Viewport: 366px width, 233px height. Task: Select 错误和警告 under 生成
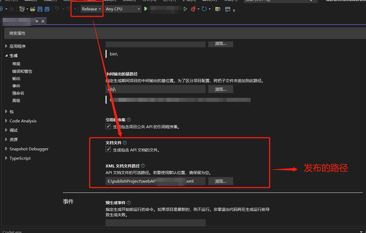click(22, 71)
